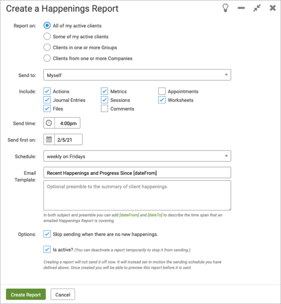Check the Comments checkbox
Screen dimensions: 281x304
coord(104,109)
